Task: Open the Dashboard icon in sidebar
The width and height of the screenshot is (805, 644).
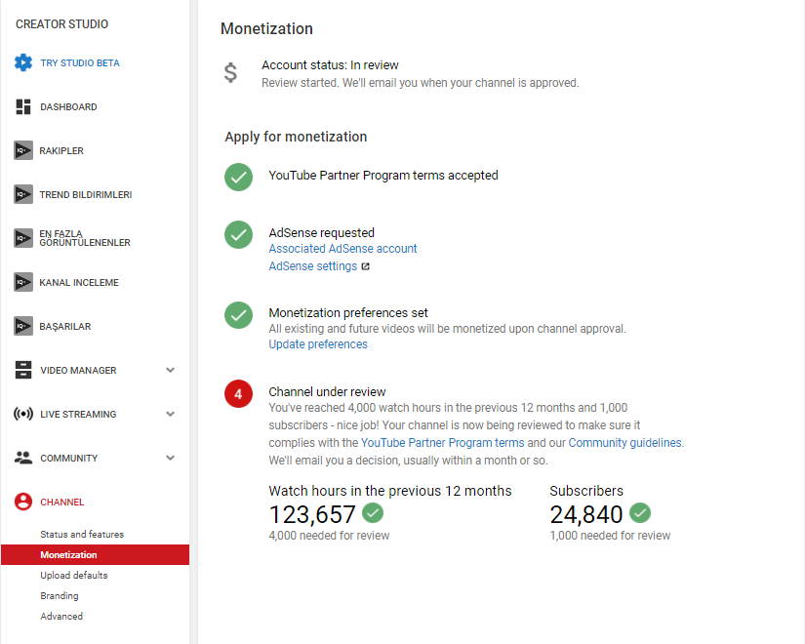Action: tap(23, 106)
